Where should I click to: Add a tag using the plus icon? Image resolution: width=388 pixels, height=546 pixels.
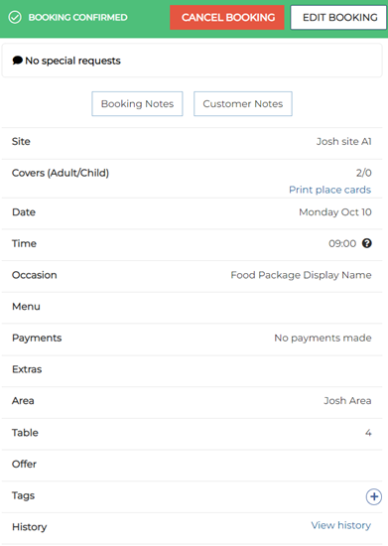[x=374, y=496]
